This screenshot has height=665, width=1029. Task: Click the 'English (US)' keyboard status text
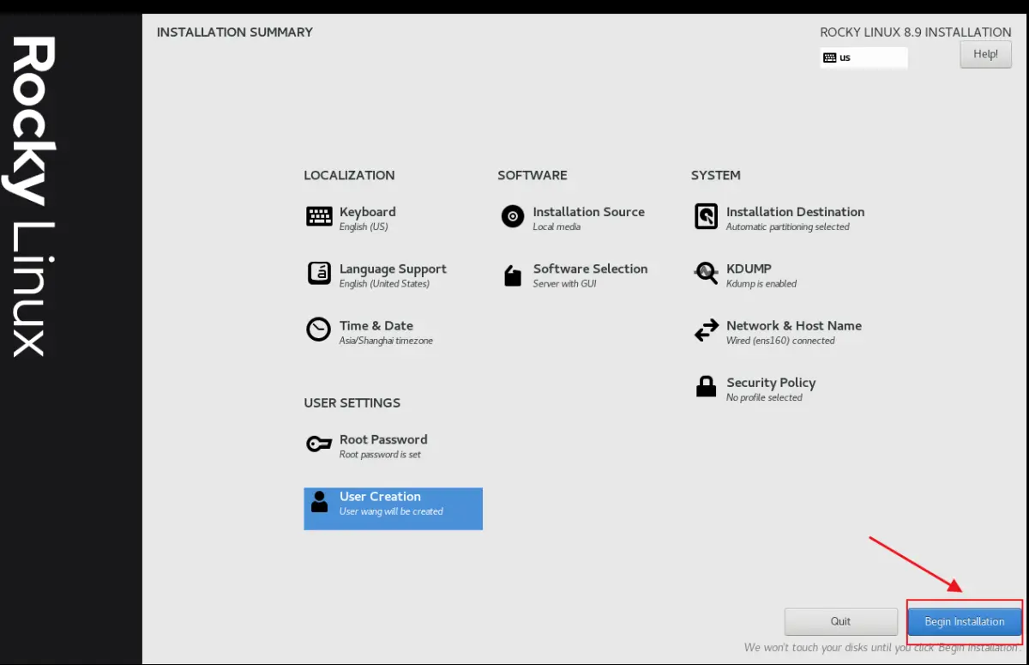(x=364, y=227)
